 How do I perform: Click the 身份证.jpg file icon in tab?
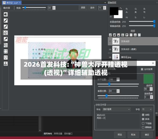(4, 3)
